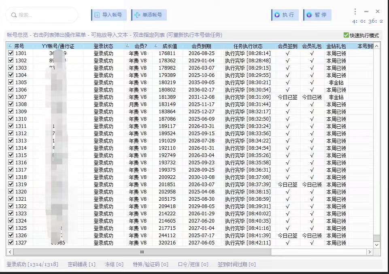Click the elapsed timer readout
The image size is (389, 274).
click(368, 21)
